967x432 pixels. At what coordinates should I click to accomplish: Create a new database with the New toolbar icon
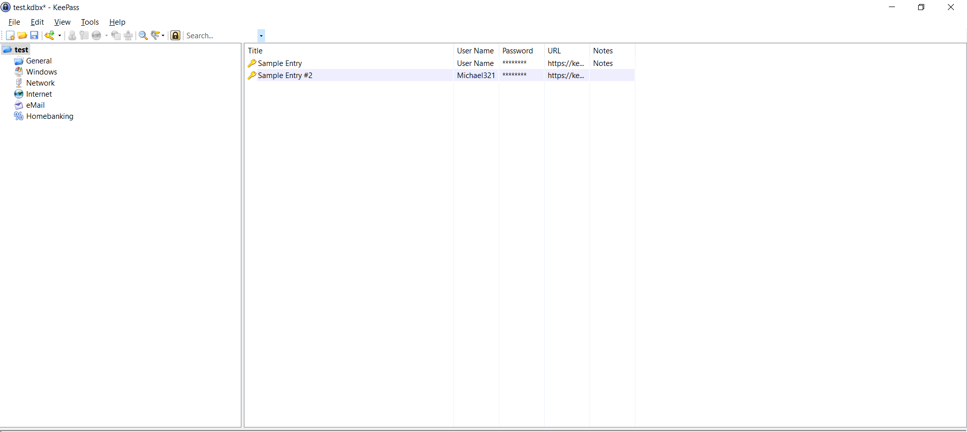10,35
